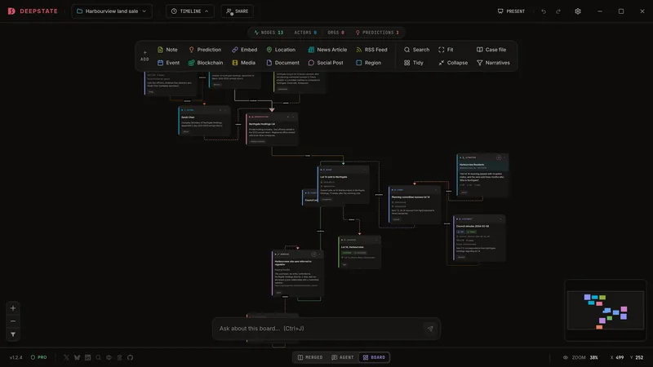Select the Council minutes 2024-02-08 node
This screenshot has width=653, height=367.
point(479,238)
